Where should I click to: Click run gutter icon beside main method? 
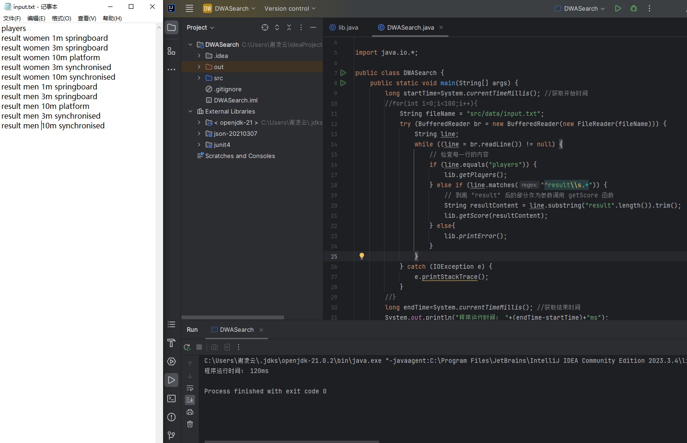pos(343,83)
